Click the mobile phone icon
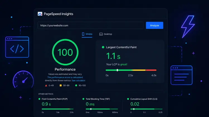The image size is (209, 117). [x=83, y=34]
